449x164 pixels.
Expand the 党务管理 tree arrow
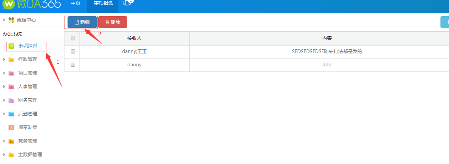pyautogui.click(x=4, y=141)
